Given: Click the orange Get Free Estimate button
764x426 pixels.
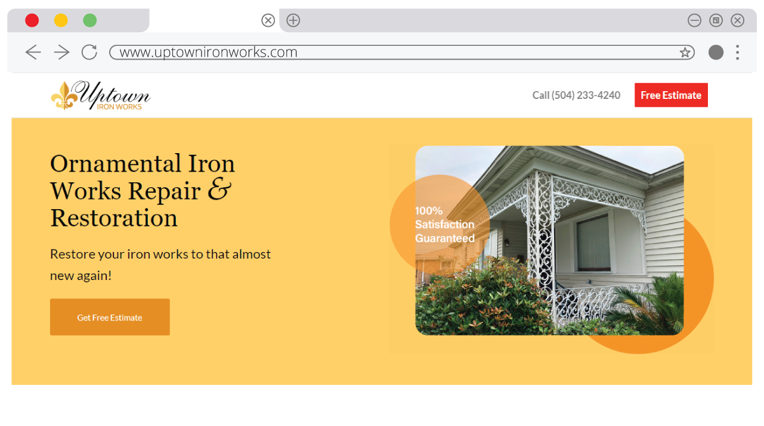Looking at the screenshot, I should (x=110, y=317).
